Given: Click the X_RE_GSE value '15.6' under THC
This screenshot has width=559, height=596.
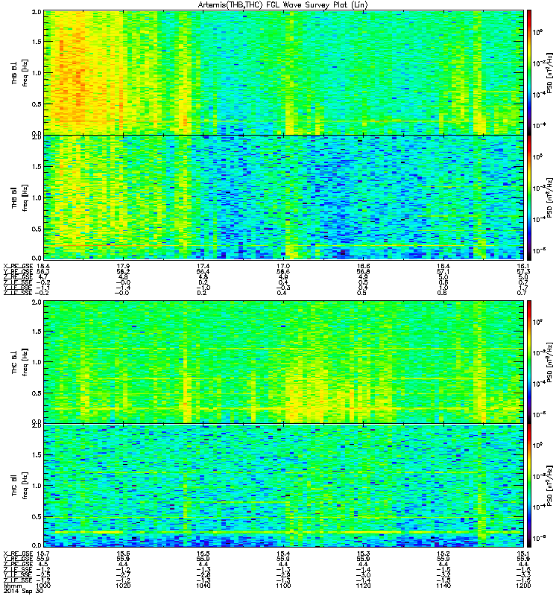Looking at the screenshot, I should [123, 553].
